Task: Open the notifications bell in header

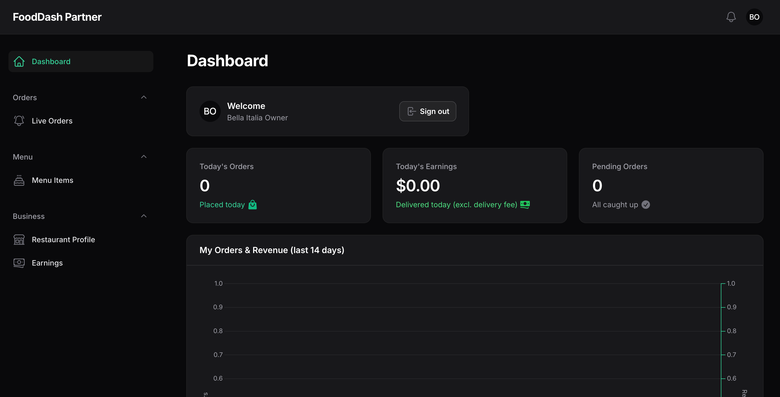Action: [731, 17]
